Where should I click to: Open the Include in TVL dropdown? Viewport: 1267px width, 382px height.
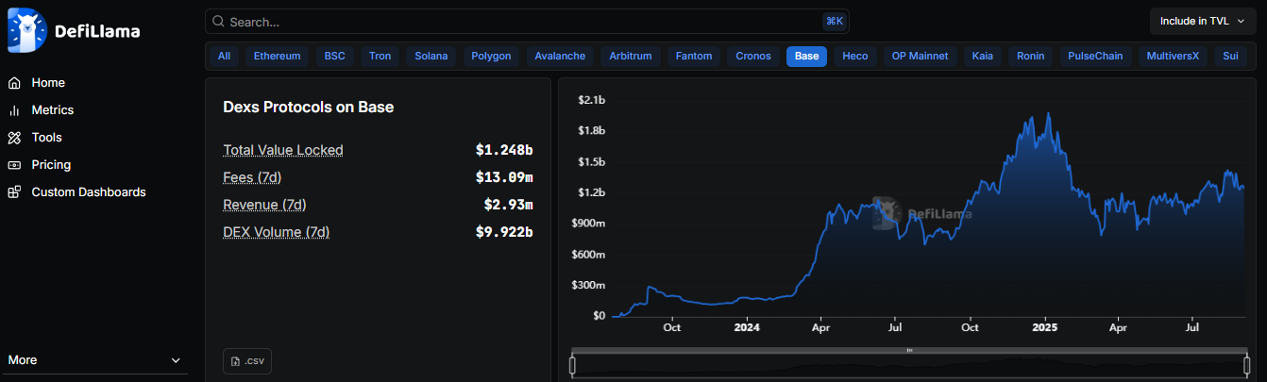click(1202, 21)
